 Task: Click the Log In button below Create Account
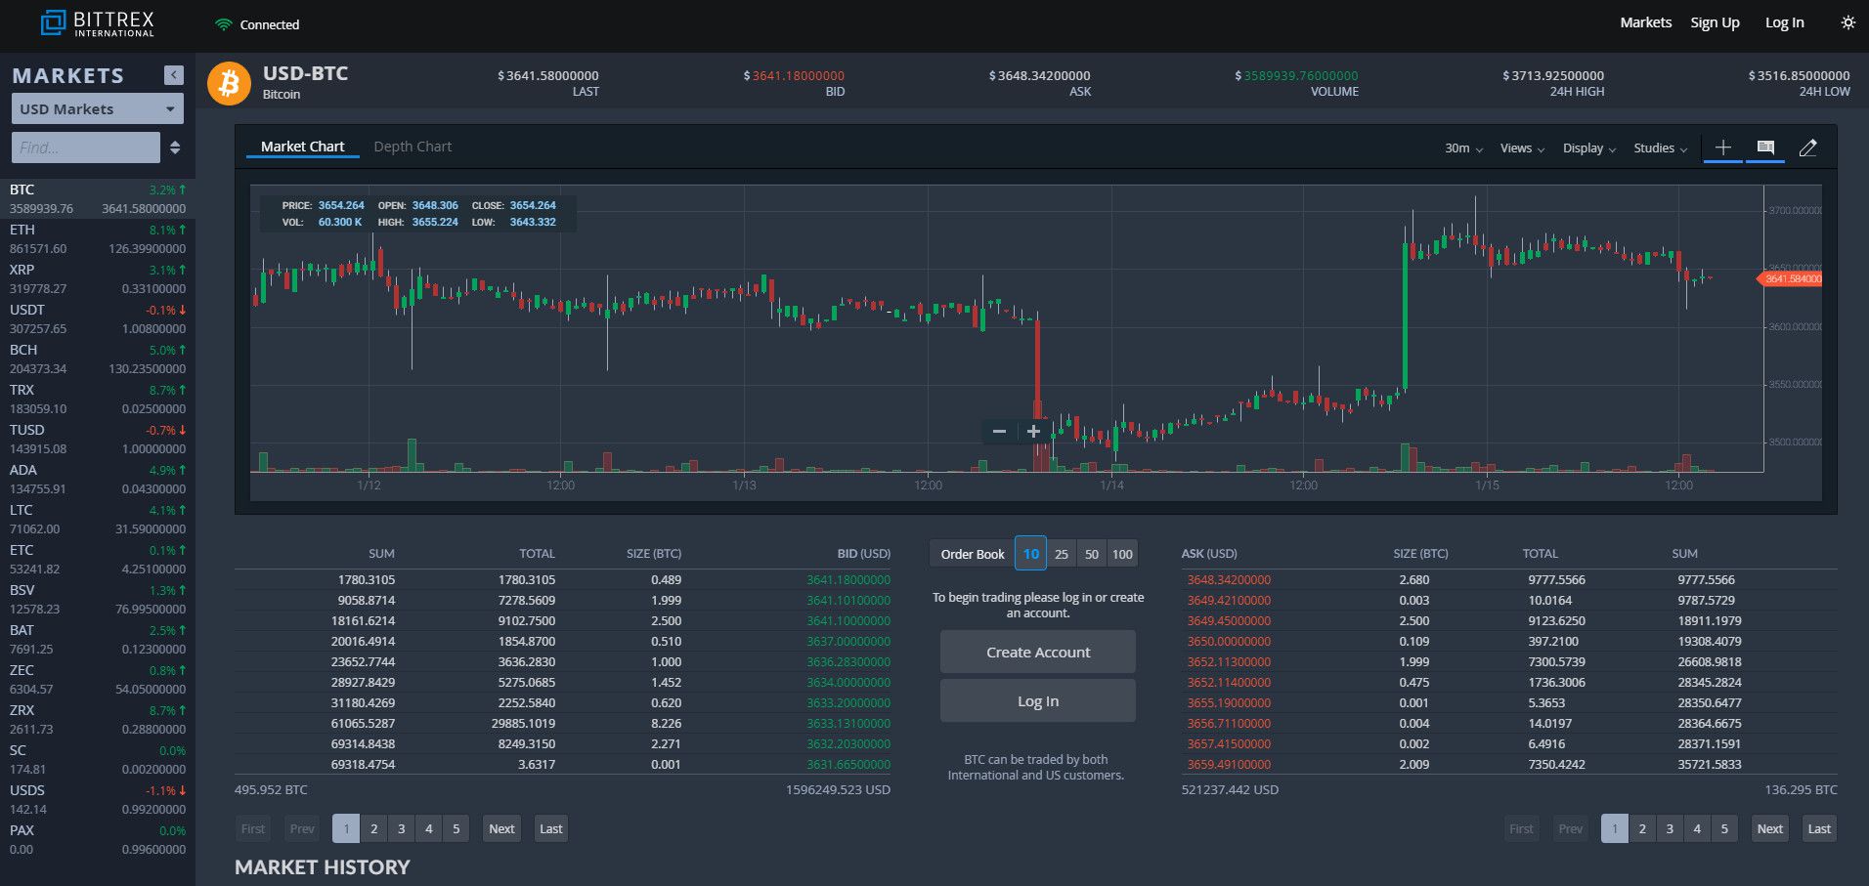pos(1037,700)
